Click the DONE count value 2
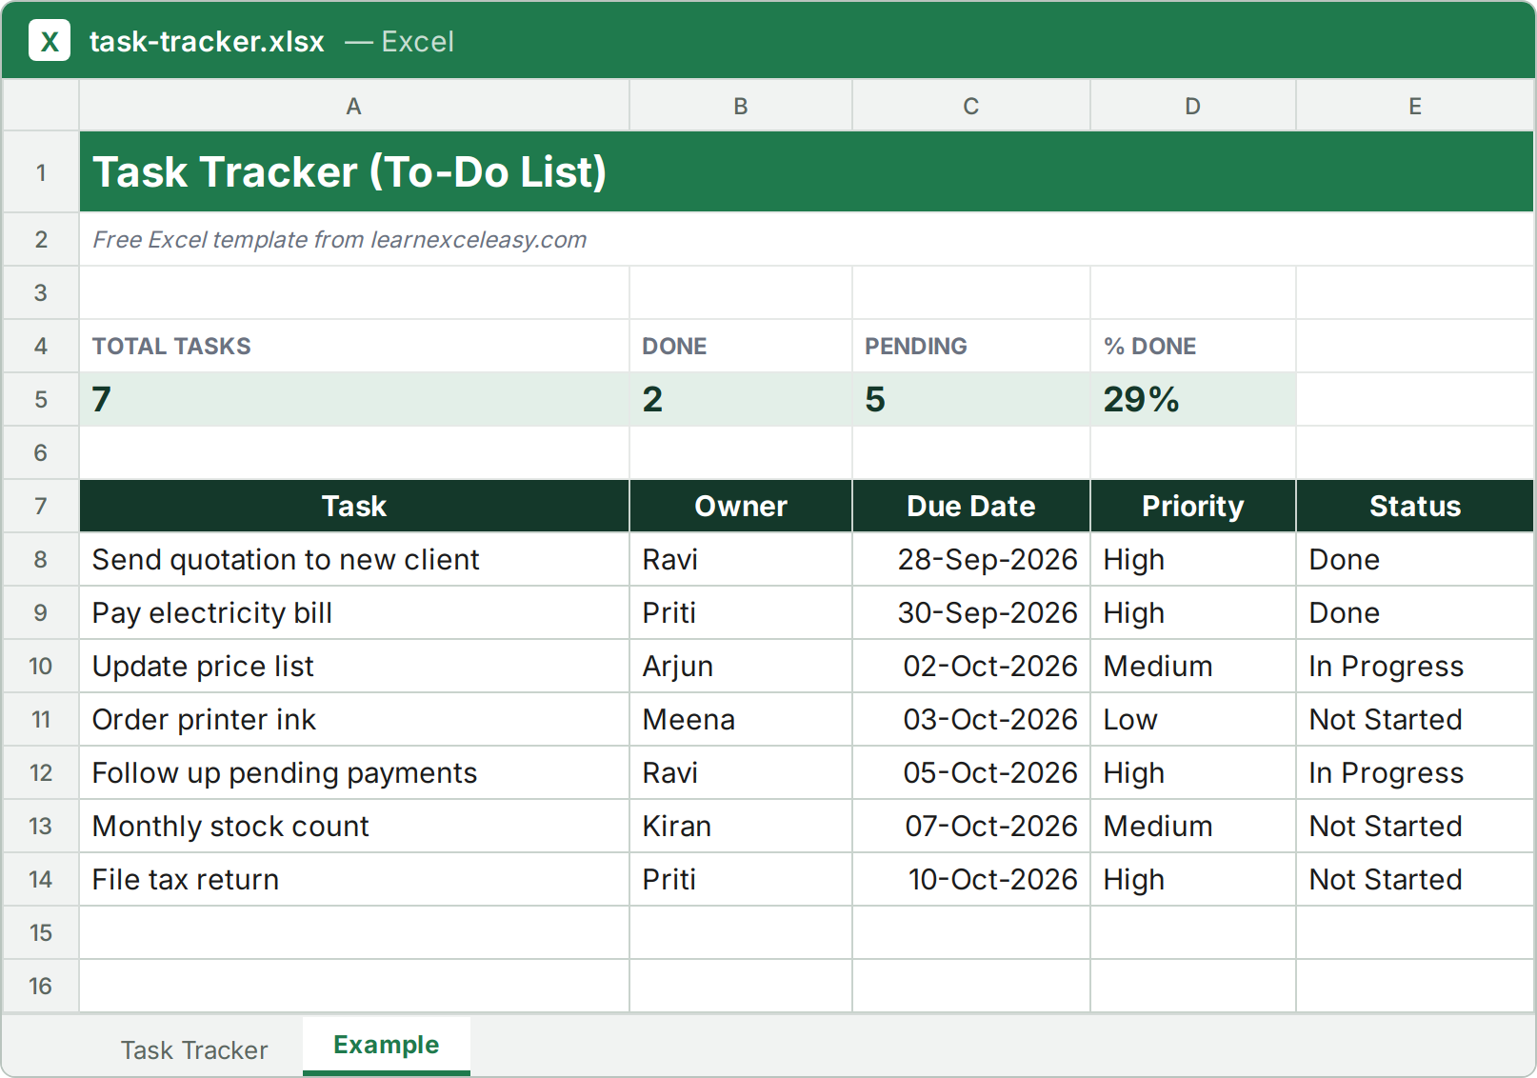This screenshot has width=1537, height=1078. pos(741,399)
